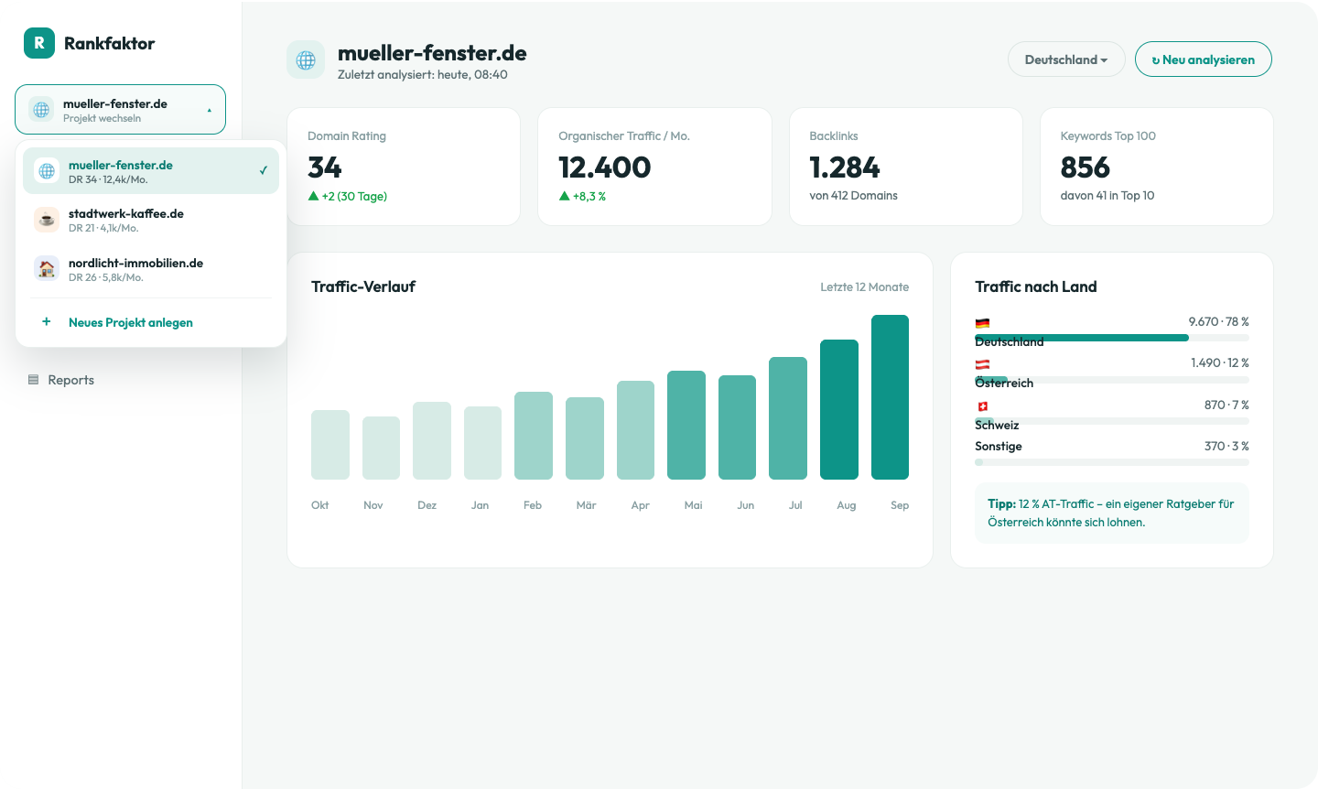Click 'davon 41 in Top 10' text
This screenshot has width=1318, height=789.
pyautogui.click(x=1107, y=195)
